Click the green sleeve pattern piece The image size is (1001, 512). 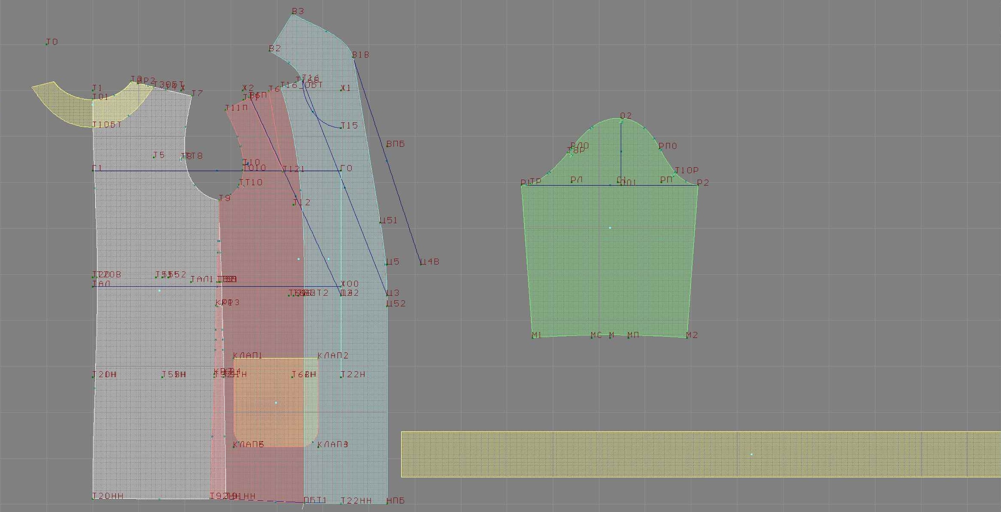pyautogui.click(x=610, y=256)
